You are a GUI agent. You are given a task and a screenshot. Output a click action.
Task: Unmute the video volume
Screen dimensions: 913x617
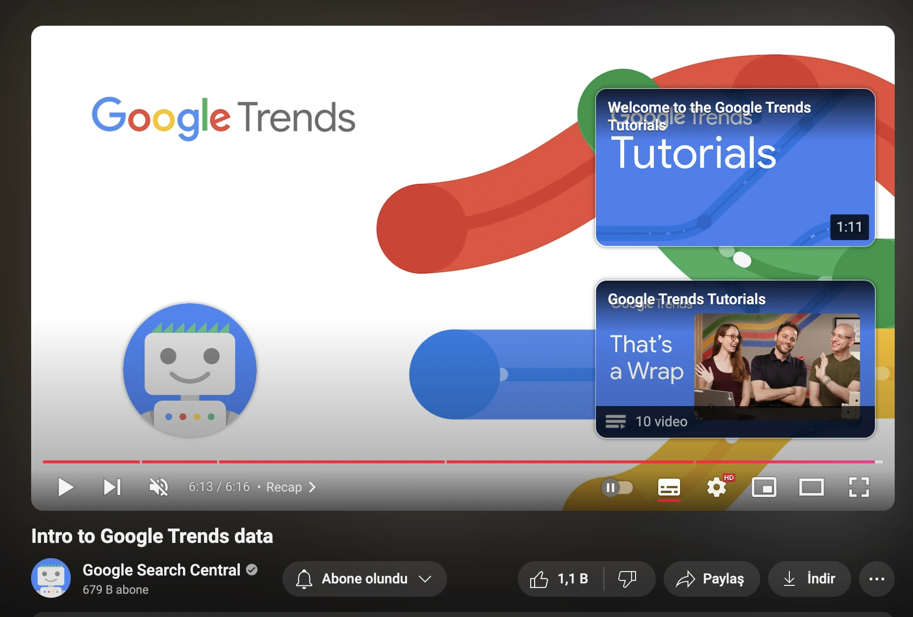tap(159, 487)
